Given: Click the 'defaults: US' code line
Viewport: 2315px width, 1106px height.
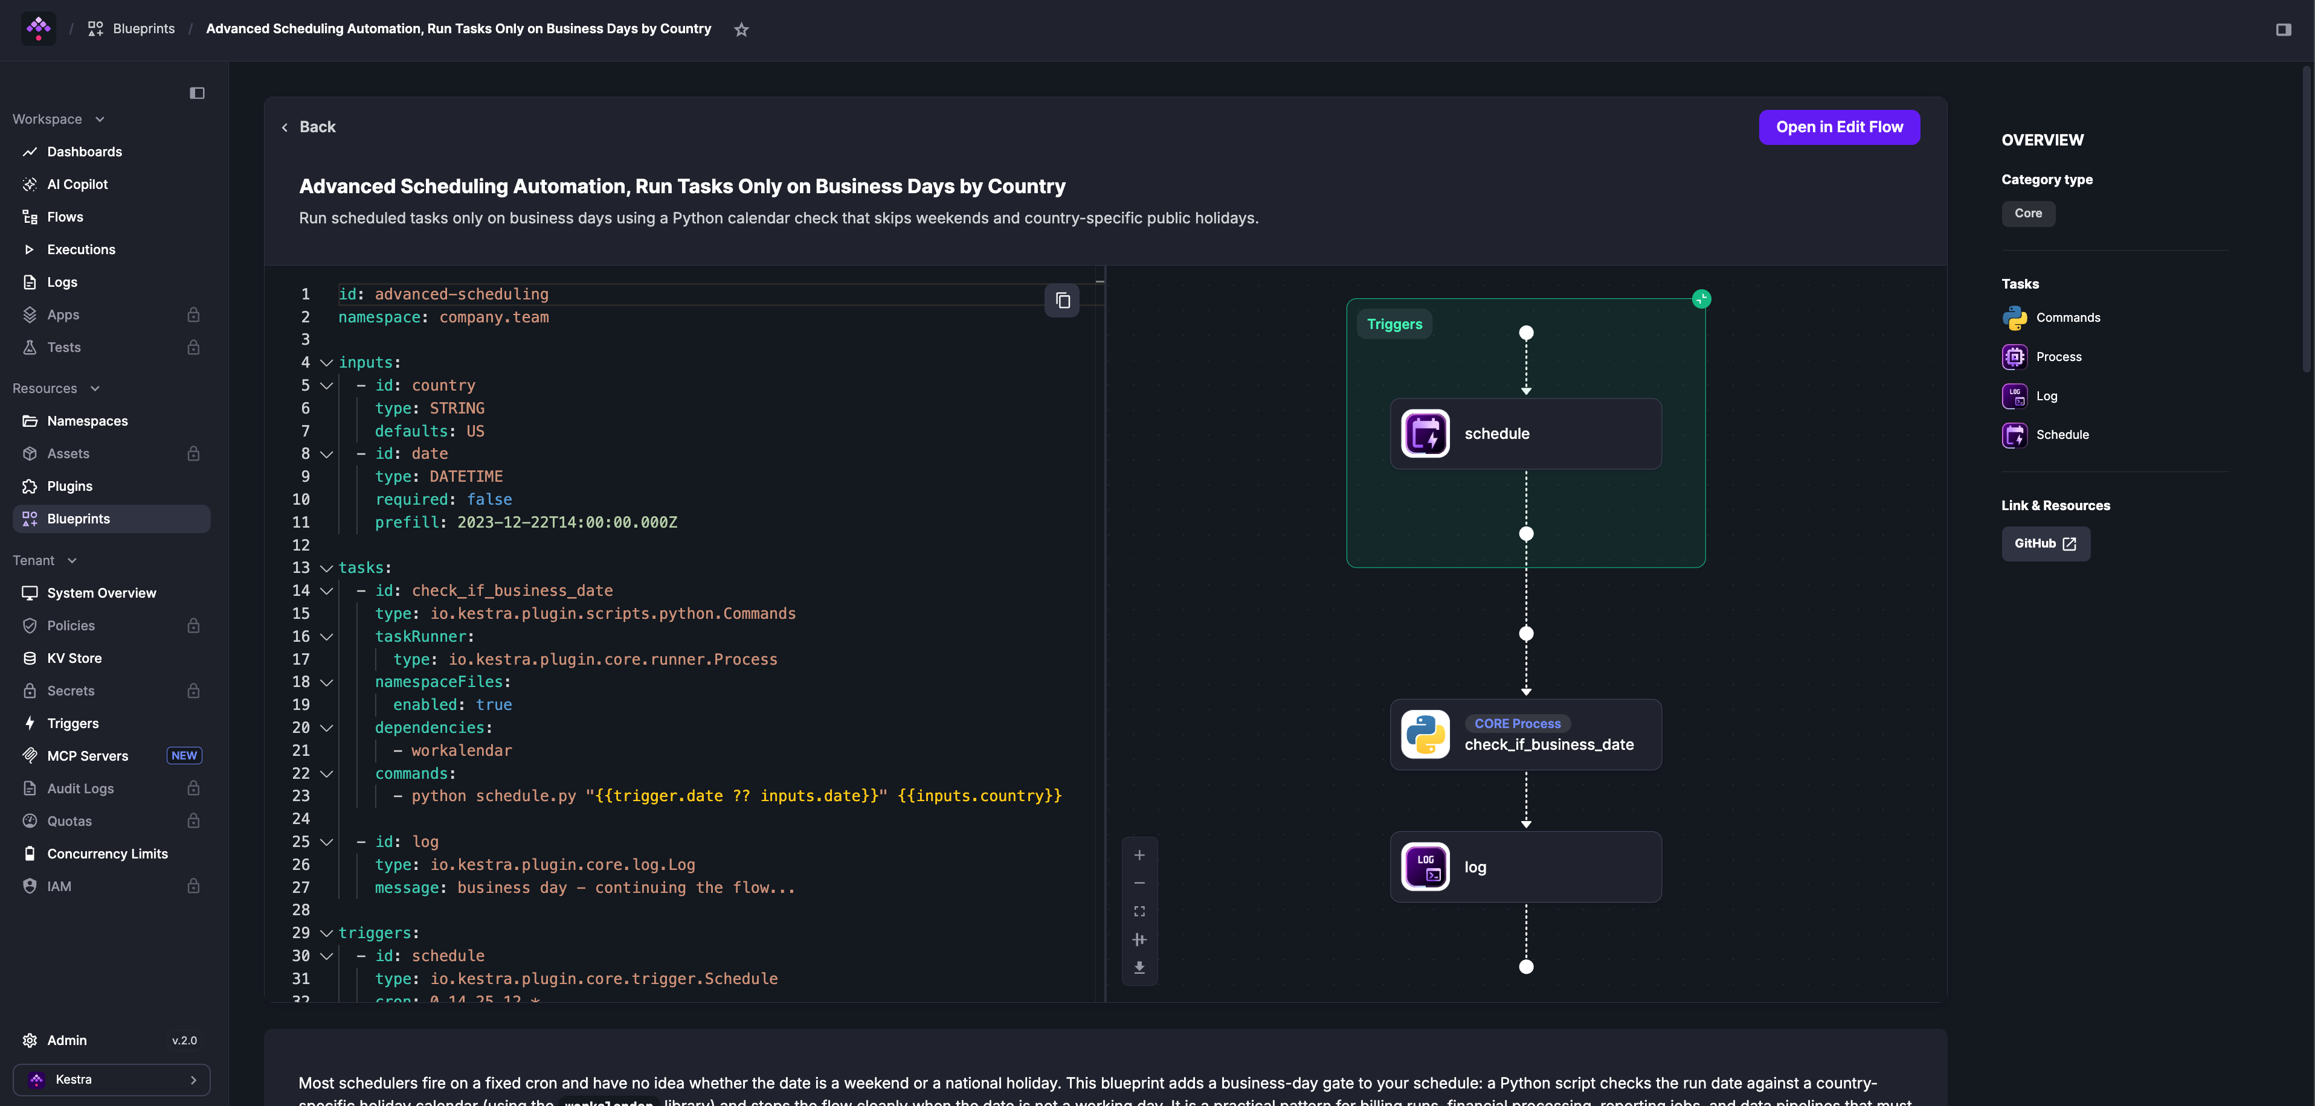Looking at the screenshot, I should coord(430,431).
